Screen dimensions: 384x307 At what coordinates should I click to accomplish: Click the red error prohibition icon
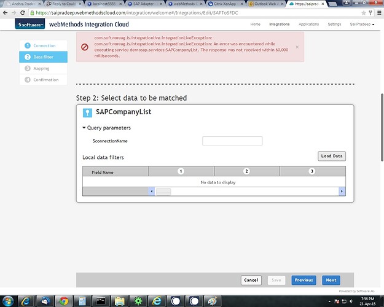(85, 47)
